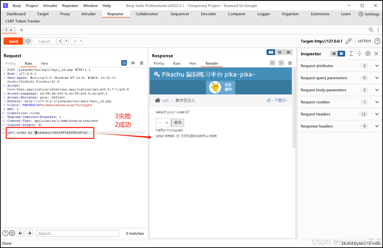Screen dimensions: 383x248
Task: Open search help icon at bottom left
Action: 5,233
